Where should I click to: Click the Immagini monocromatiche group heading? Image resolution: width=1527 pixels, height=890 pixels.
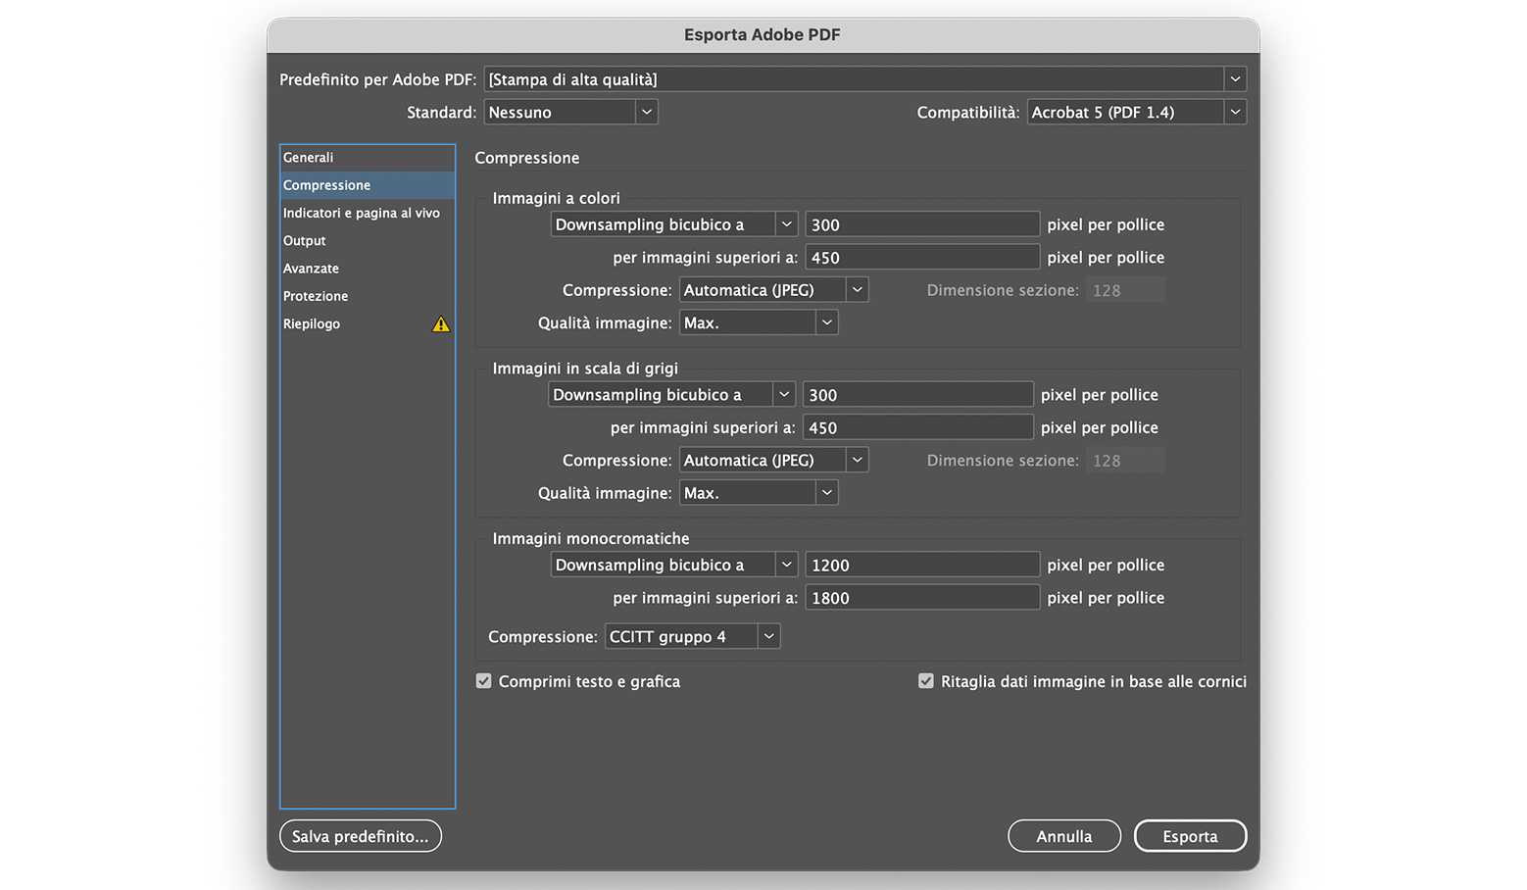click(591, 538)
